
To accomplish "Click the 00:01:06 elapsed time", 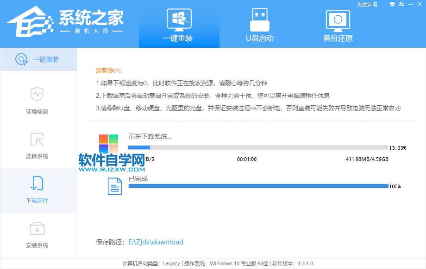I will 247,160.
